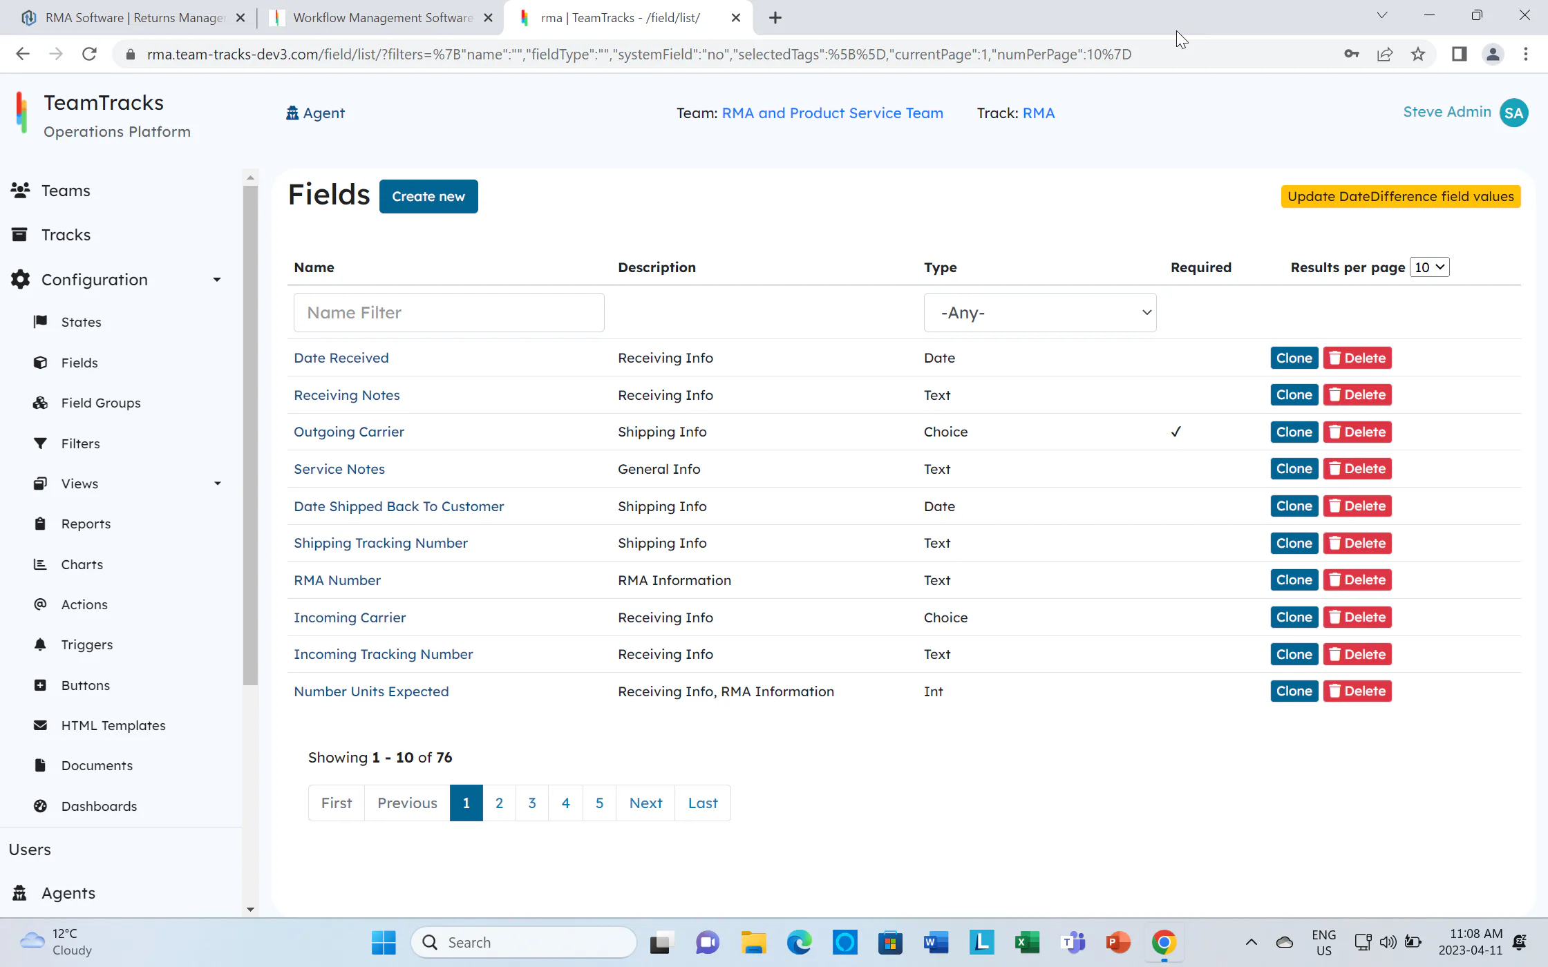Delete the RMA Number field
The height and width of the screenshot is (967, 1548).
pyautogui.click(x=1357, y=580)
